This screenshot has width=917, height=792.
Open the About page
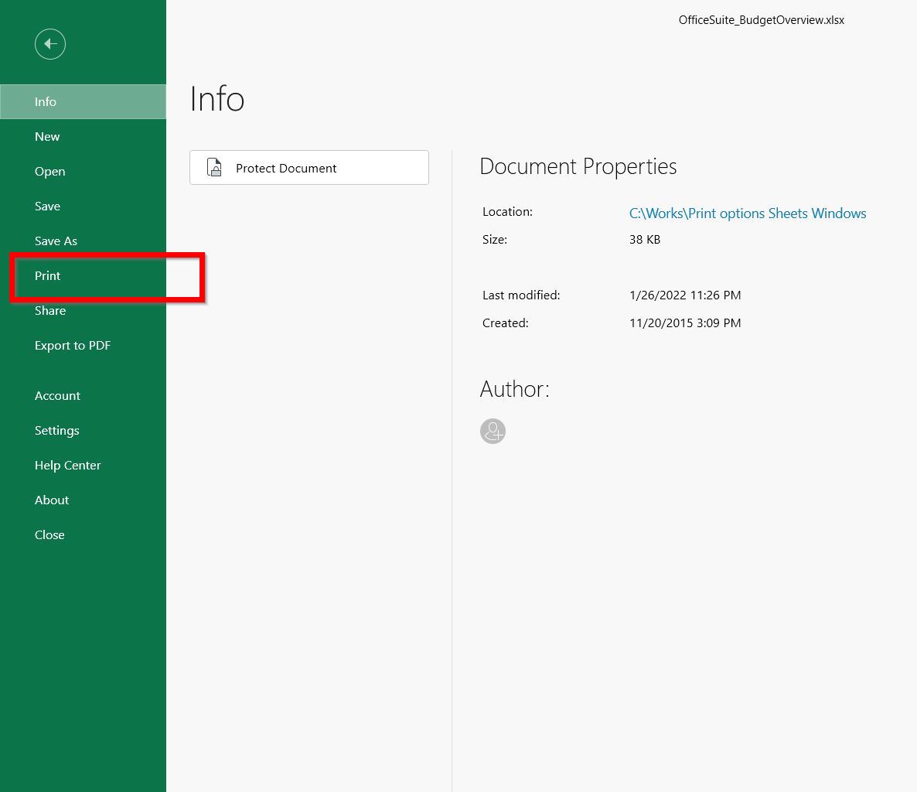click(83, 500)
